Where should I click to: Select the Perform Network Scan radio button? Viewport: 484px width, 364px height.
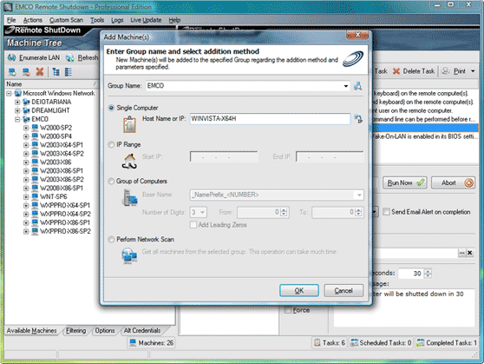click(x=111, y=240)
